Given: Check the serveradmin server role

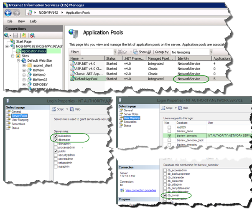Looking at the screenshot, I should coord(56,159).
